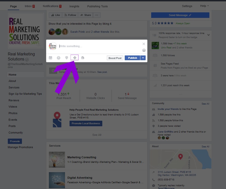The width and height of the screenshot is (226, 189).
Task: Write something in the post text field
Action: tap(100, 46)
